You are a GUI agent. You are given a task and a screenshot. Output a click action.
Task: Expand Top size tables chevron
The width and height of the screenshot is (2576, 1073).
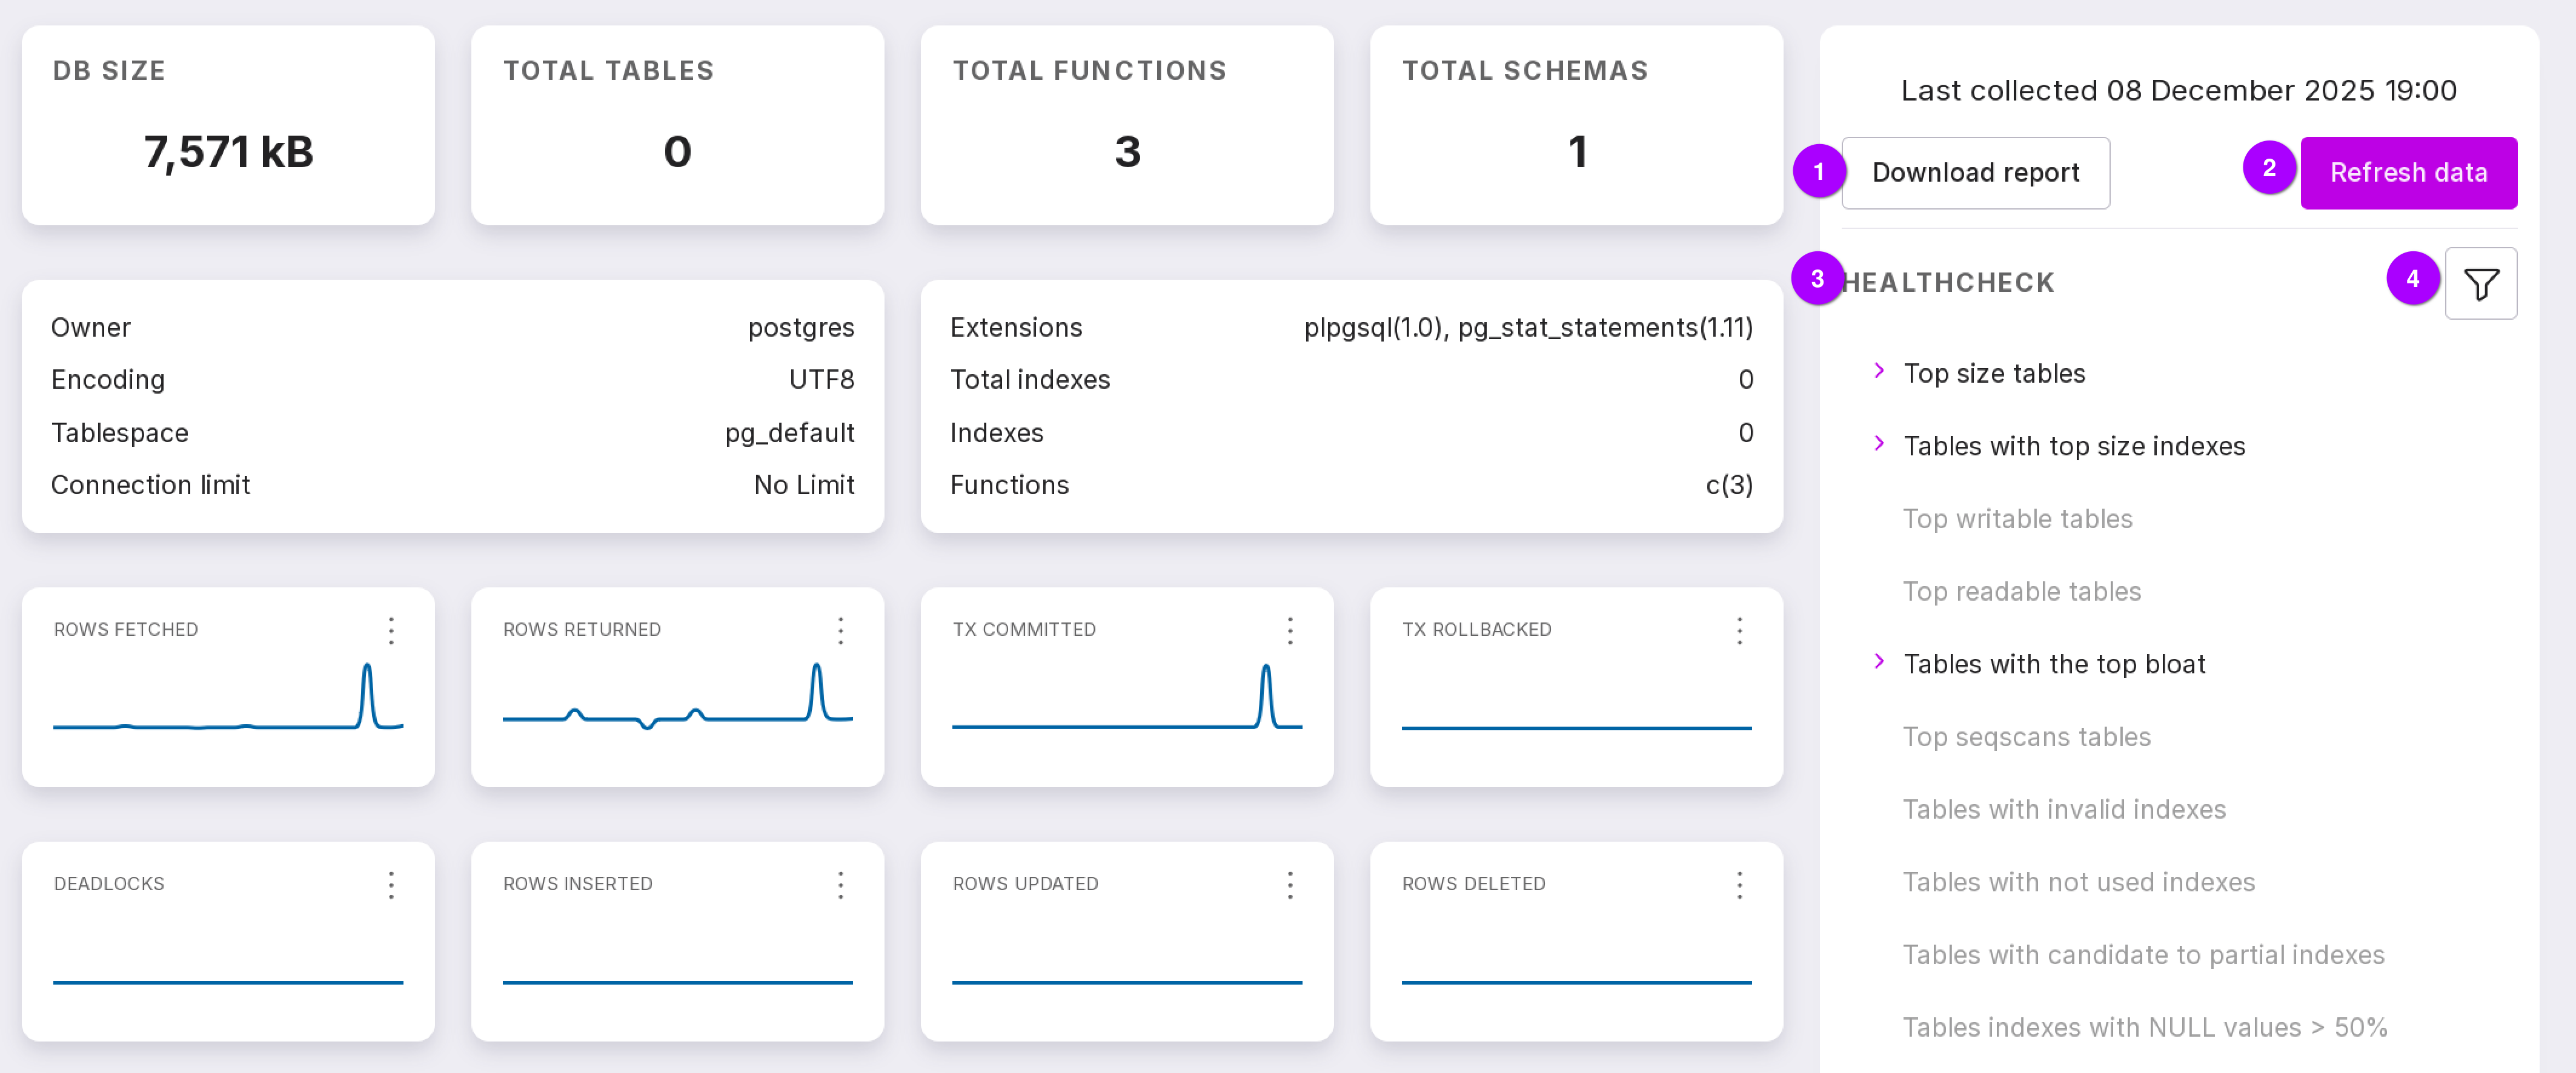coord(1879,372)
